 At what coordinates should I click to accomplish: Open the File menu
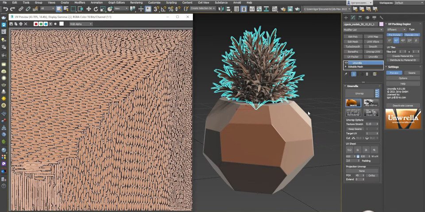coord(4,3)
